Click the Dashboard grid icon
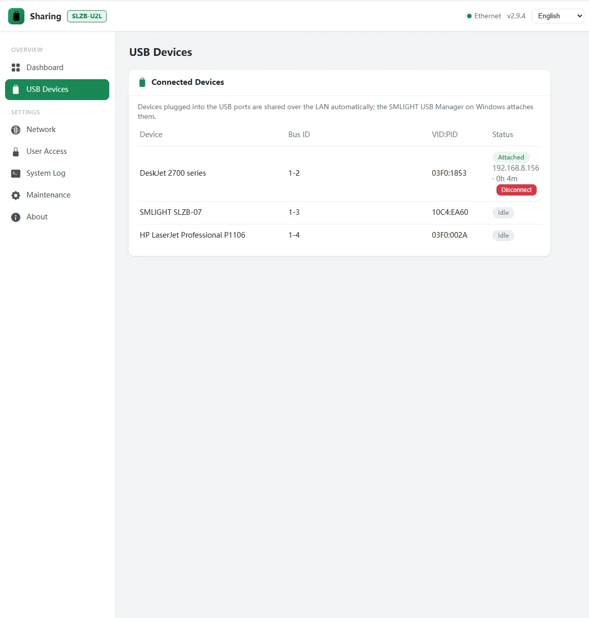 (16, 68)
